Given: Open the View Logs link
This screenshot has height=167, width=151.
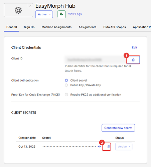Looking at the screenshot, I should [x=75, y=14].
